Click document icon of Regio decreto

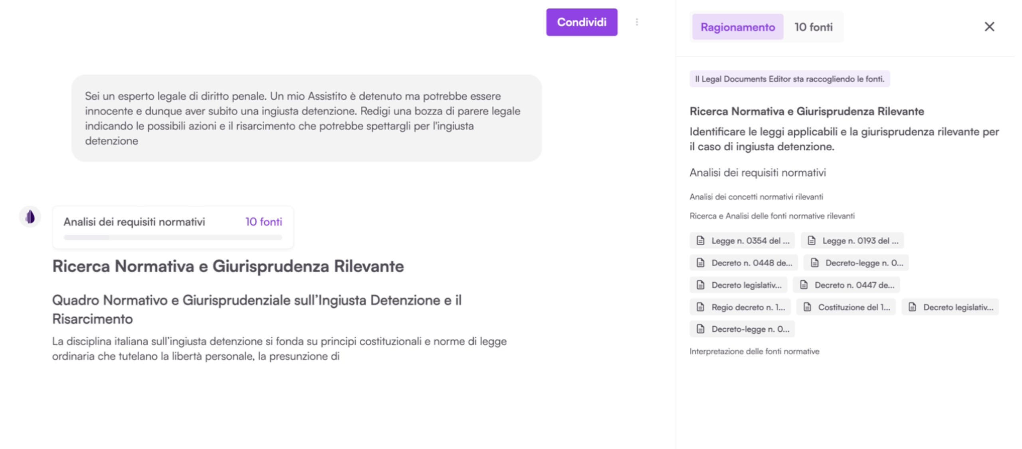pyautogui.click(x=700, y=307)
